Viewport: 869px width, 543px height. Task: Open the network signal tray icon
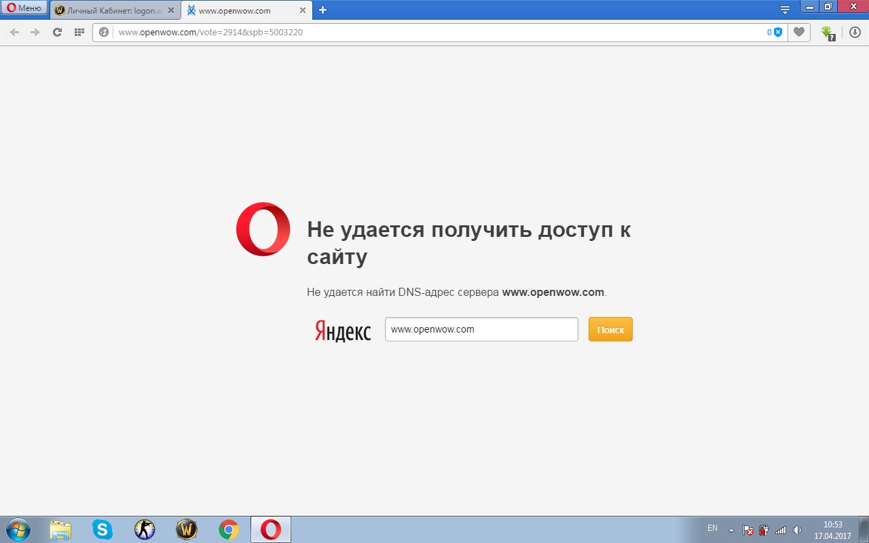point(781,530)
